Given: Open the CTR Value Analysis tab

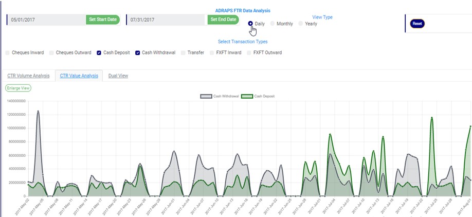Looking at the screenshot, I should tap(79, 76).
